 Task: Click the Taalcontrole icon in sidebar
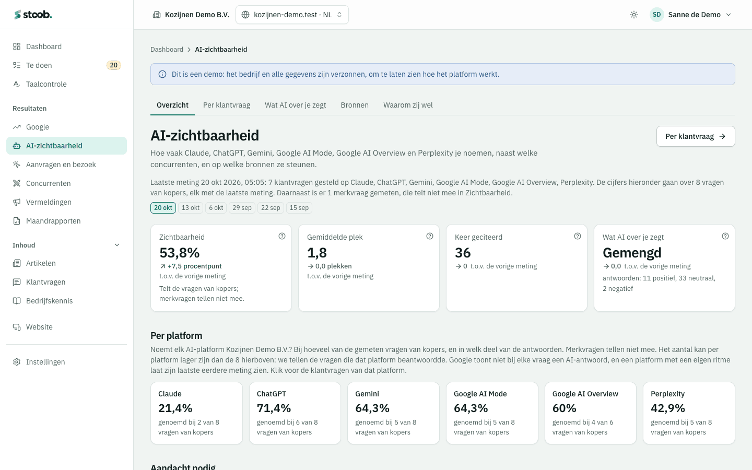click(17, 84)
